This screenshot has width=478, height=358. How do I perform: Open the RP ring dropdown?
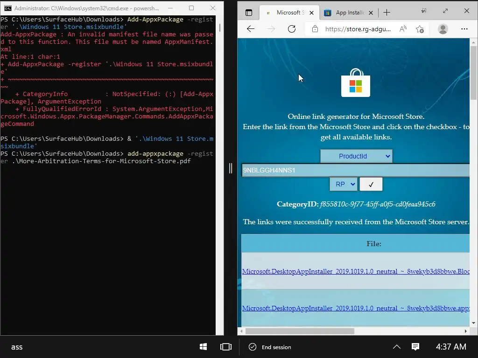[x=343, y=184]
